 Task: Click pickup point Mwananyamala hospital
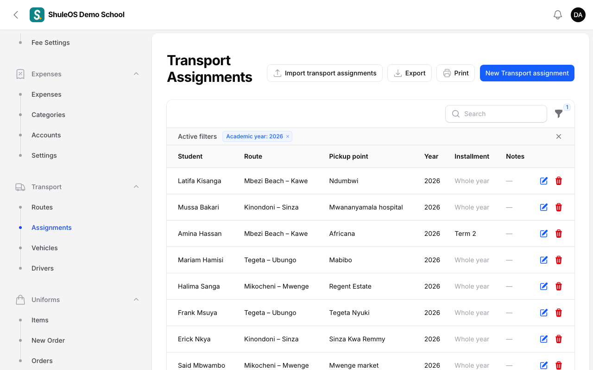point(366,207)
